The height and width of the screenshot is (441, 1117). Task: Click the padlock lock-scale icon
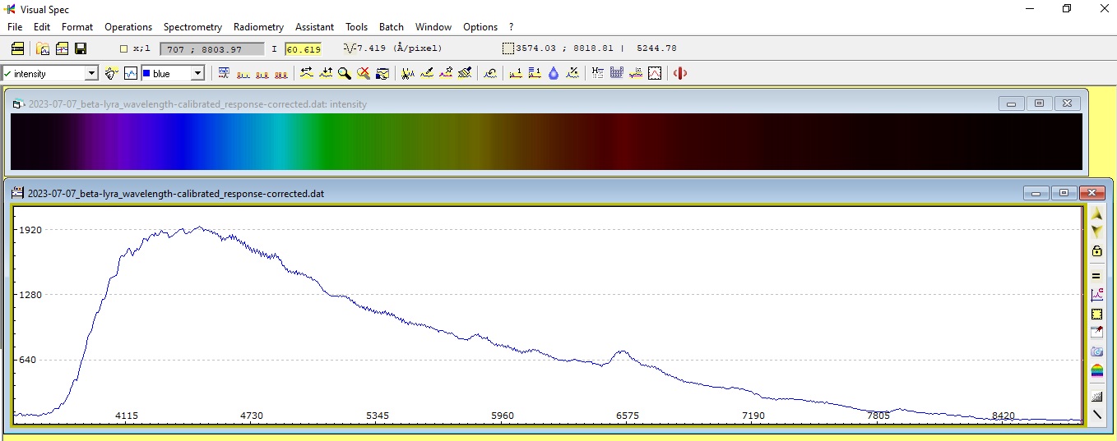(x=1096, y=251)
